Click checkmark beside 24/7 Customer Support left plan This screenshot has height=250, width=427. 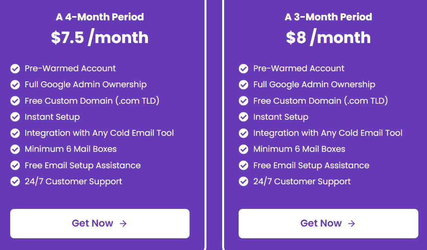(x=15, y=181)
